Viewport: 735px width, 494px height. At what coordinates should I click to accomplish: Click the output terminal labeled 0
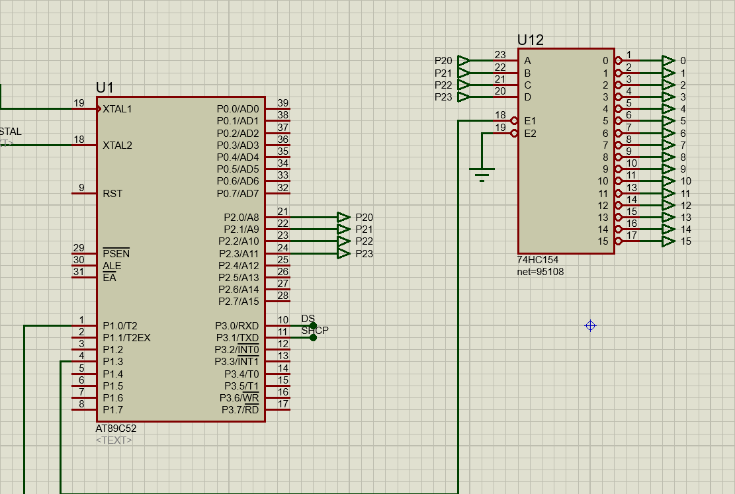[668, 61]
